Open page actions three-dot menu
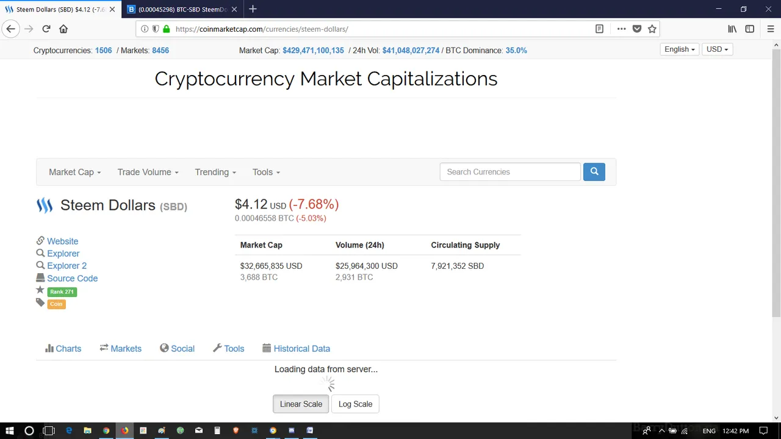Screen dimensions: 781x439 coord(621,29)
